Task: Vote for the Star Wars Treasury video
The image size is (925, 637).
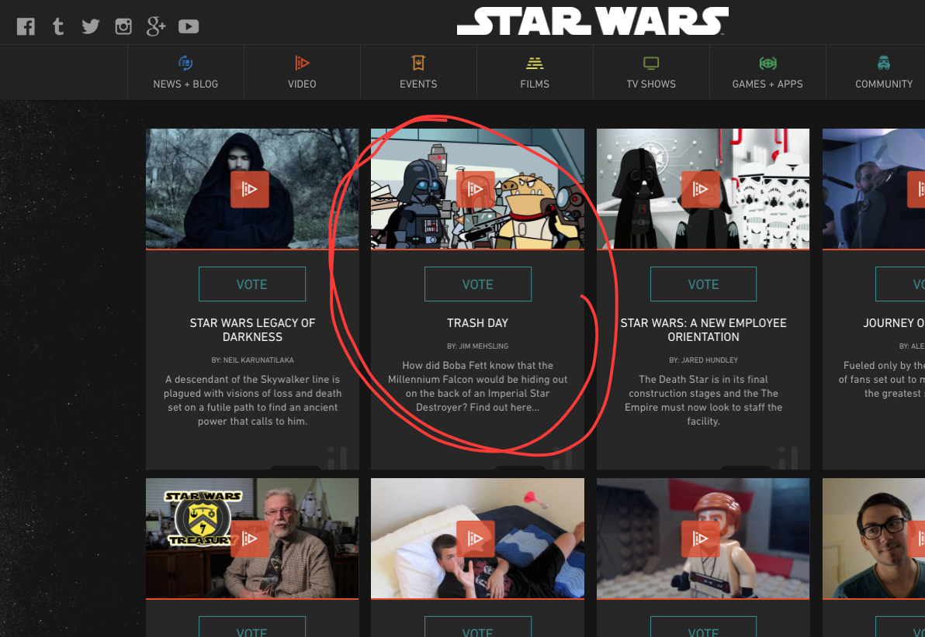Action: point(252,627)
